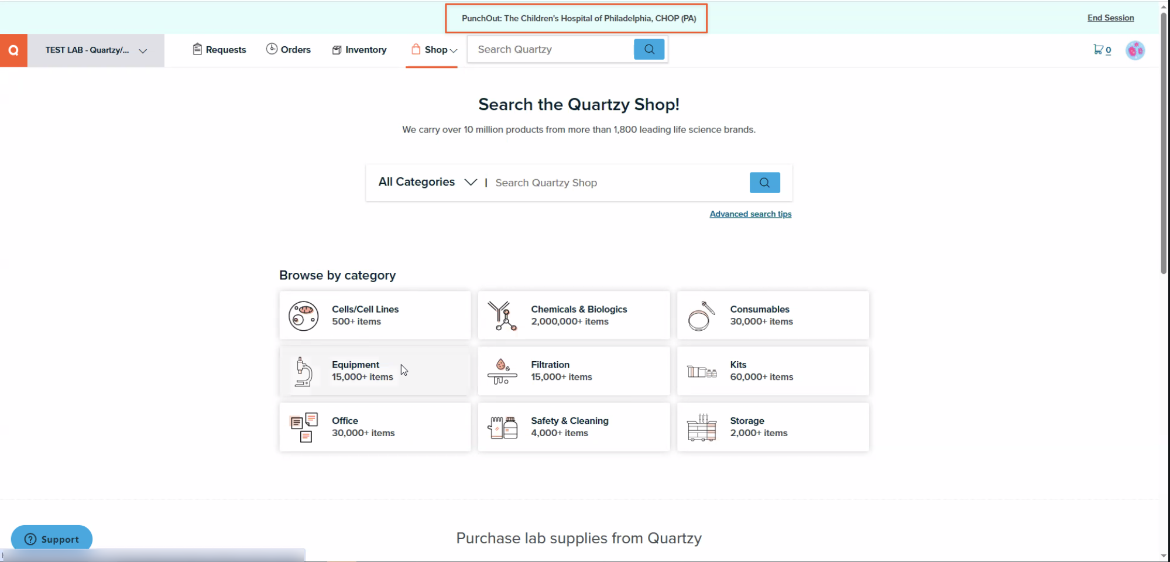Click the 500+ items count text

pyautogui.click(x=356, y=321)
